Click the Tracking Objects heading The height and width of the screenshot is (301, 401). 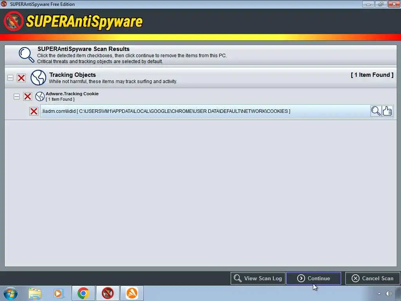point(72,75)
